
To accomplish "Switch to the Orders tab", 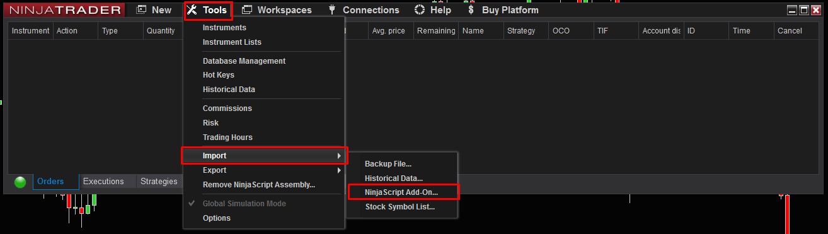I will pyautogui.click(x=55, y=182).
